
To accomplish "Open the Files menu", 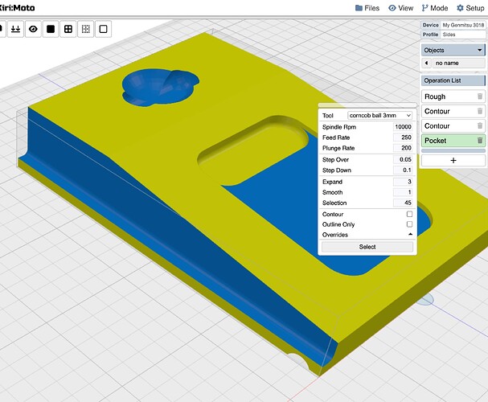I will pyautogui.click(x=367, y=8).
